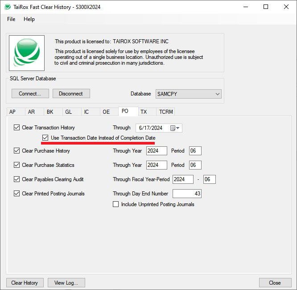Minimize the Fast Clear History window
297x290 pixels.
[246, 7]
